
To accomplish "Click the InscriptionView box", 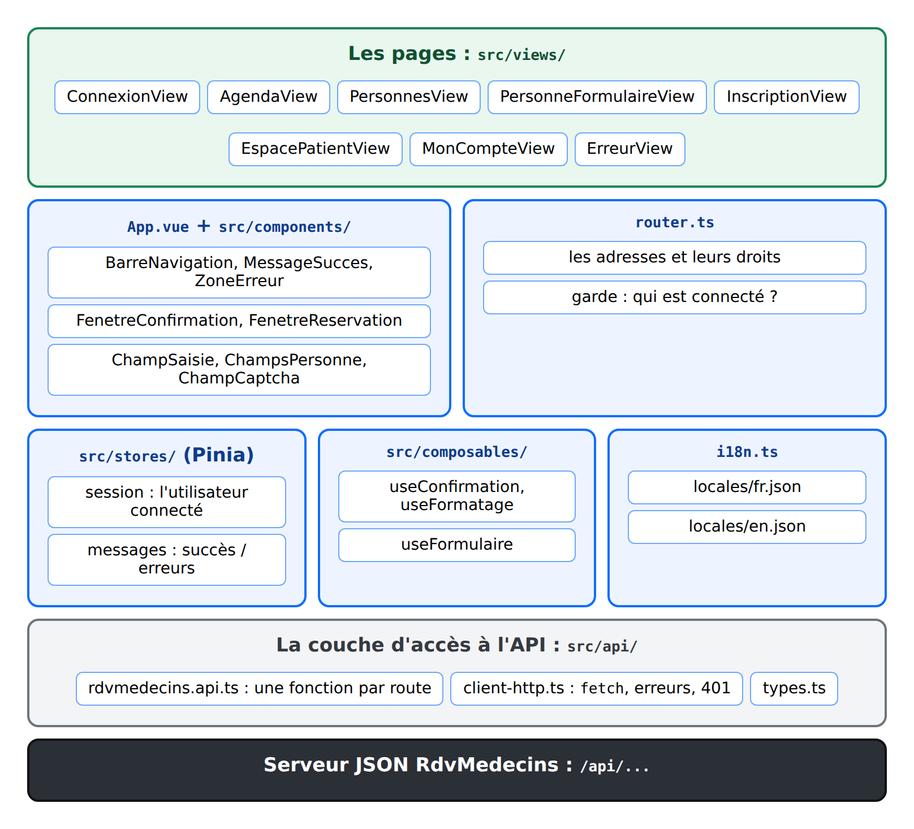I will click(x=787, y=97).
